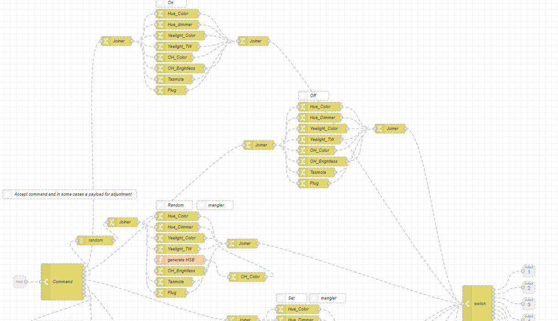This screenshot has height=321, width=558.
Task: Select Hue_Dimmer node in the Random group
Action: coord(177,227)
